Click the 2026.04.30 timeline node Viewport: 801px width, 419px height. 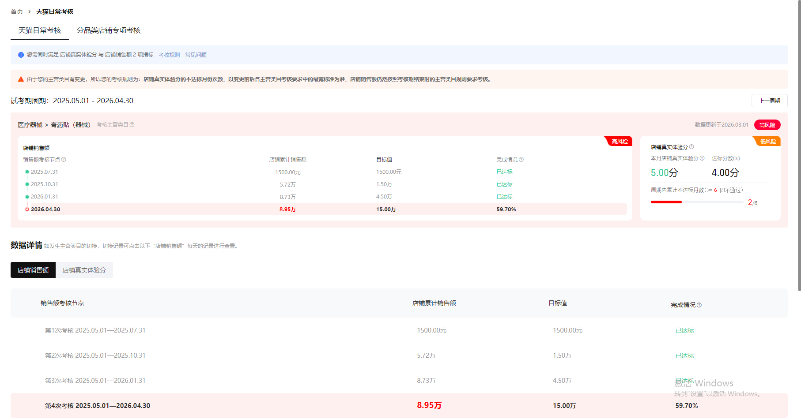click(27, 209)
